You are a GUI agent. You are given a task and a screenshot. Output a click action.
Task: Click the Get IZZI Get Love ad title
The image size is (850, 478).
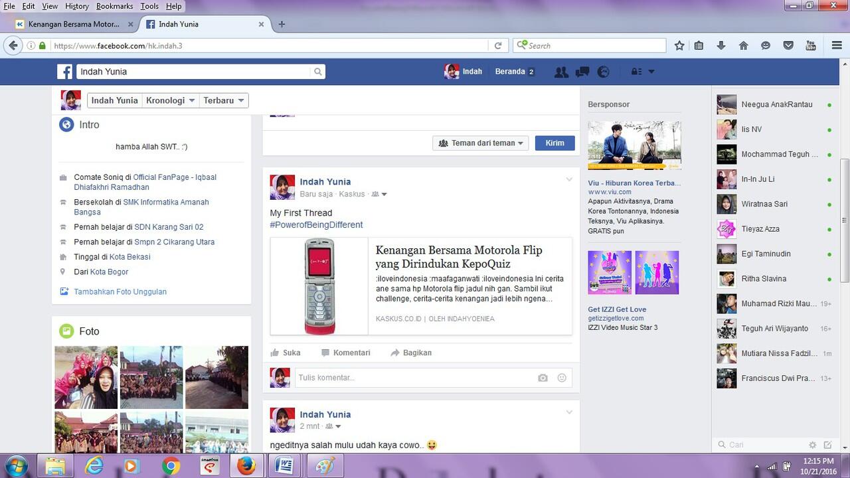[617, 309]
